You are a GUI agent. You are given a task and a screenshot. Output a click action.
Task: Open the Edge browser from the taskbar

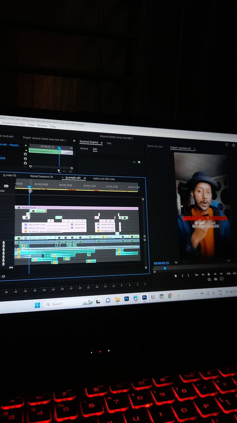coord(136,298)
